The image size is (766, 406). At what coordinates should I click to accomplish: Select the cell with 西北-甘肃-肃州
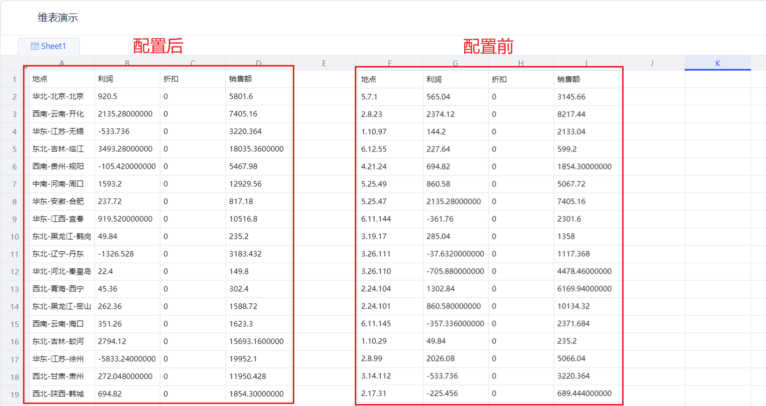pyautogui.click(x=58, y=376)
